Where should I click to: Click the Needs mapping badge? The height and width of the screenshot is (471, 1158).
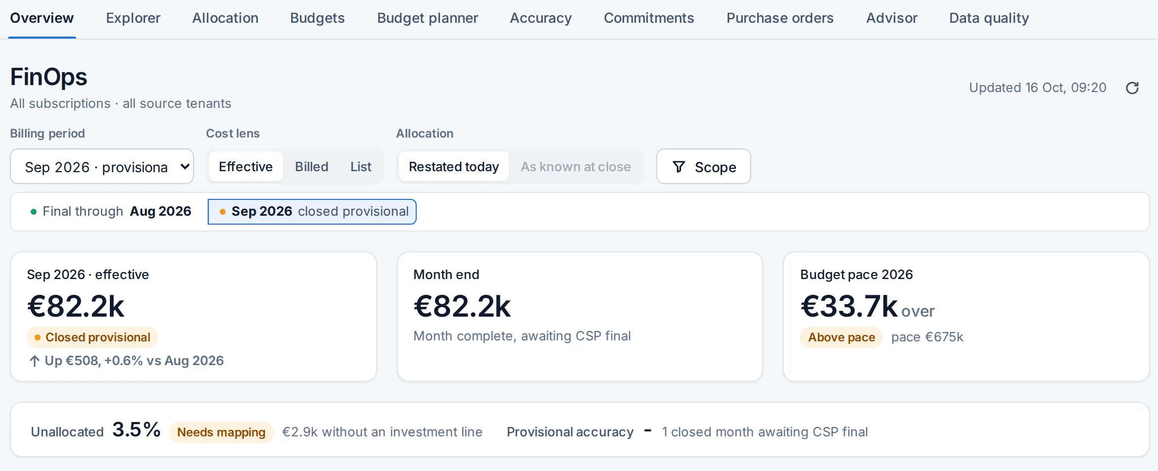[x=221, y=432]
